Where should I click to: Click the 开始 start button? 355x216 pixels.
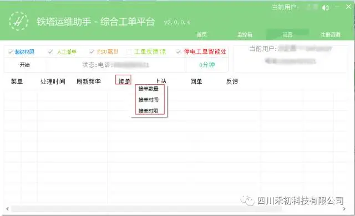(24, 65)
